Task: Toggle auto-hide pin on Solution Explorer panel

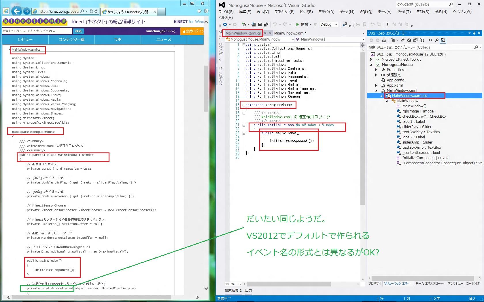Action: tap(474, 33)
